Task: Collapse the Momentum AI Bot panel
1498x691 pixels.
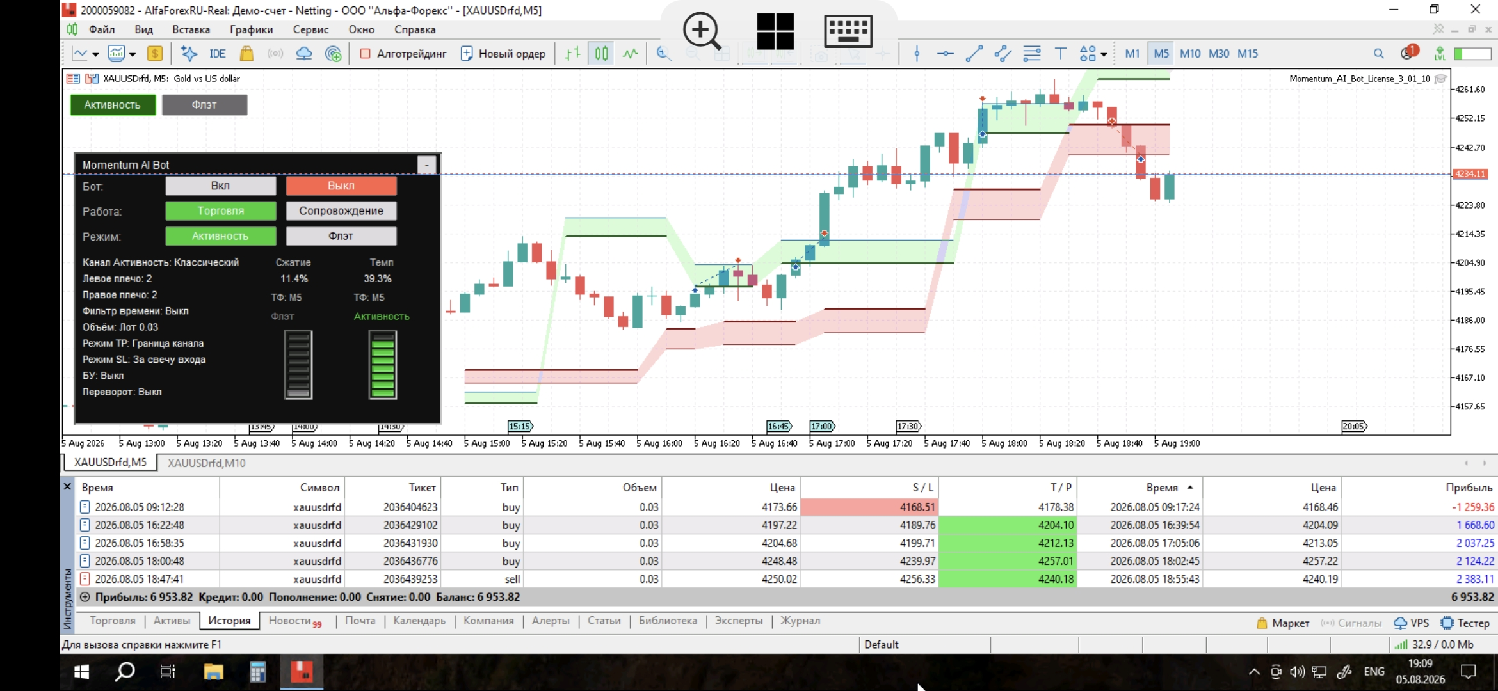Action: coord(426,165)
